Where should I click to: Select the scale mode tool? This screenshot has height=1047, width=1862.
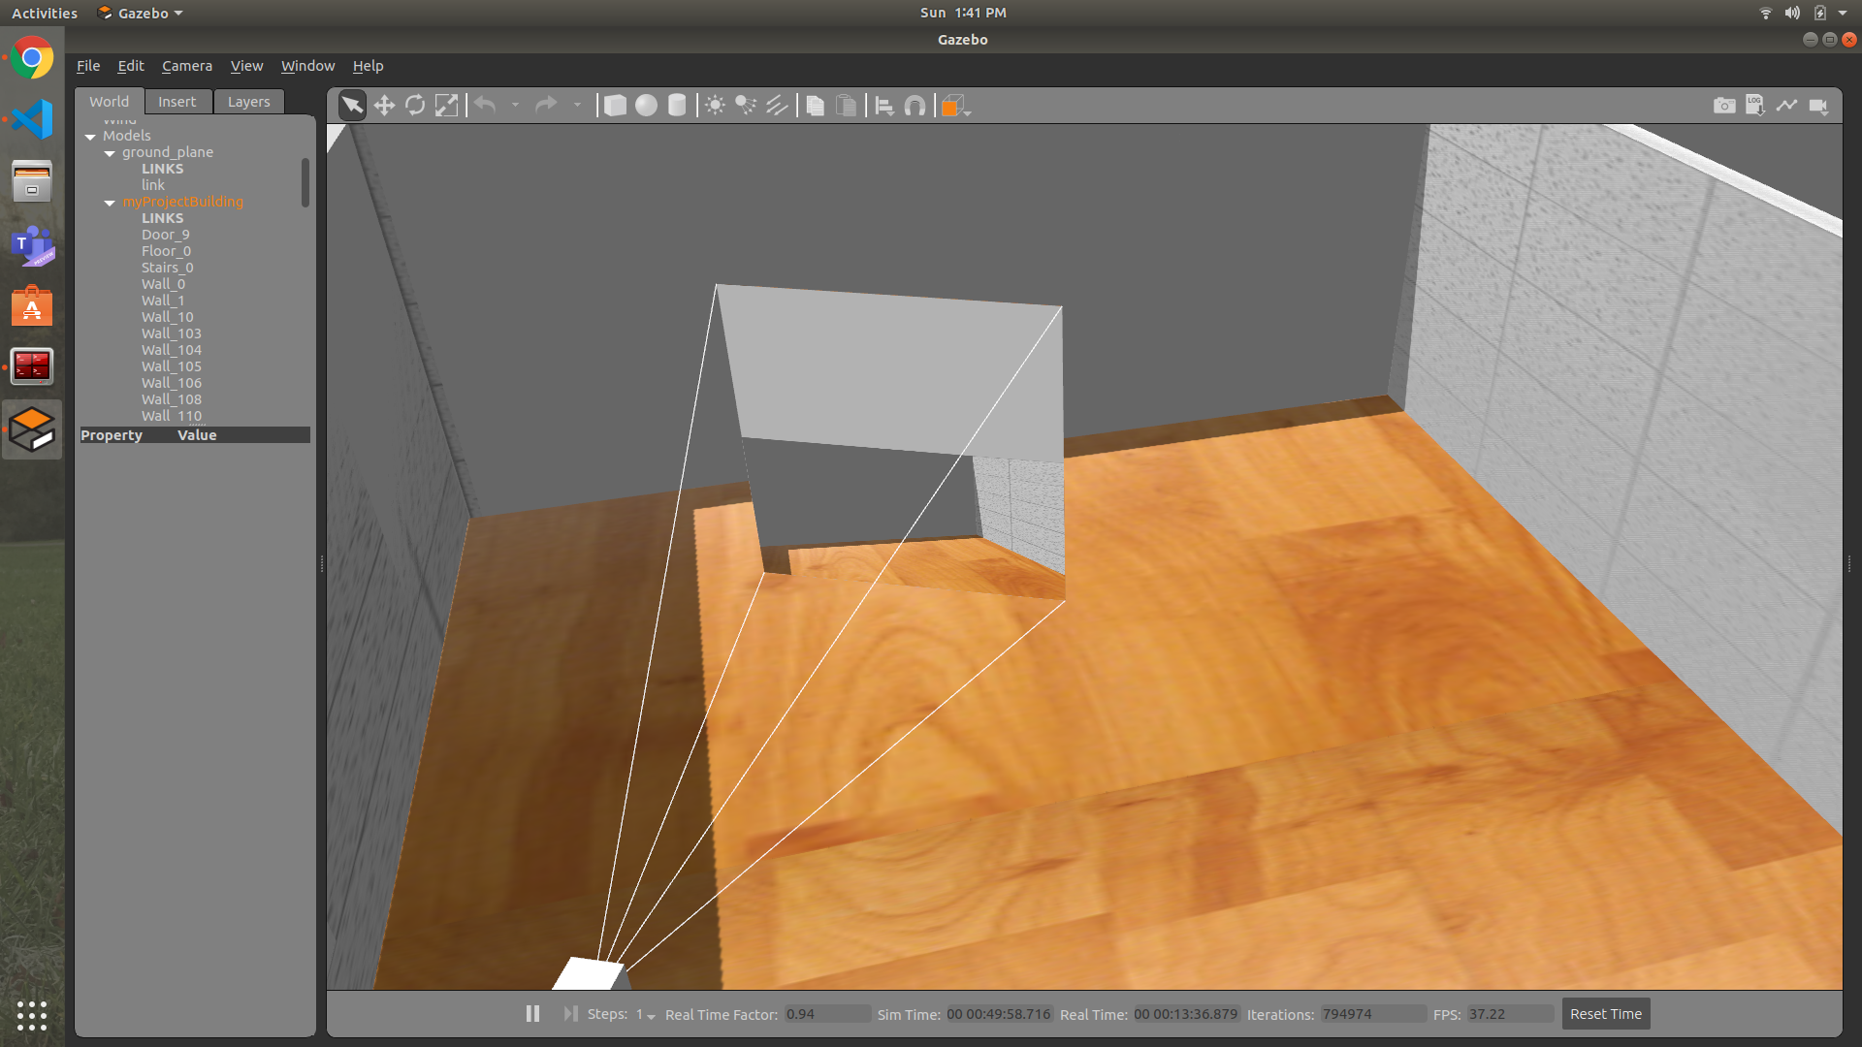[x=446, y=106]
